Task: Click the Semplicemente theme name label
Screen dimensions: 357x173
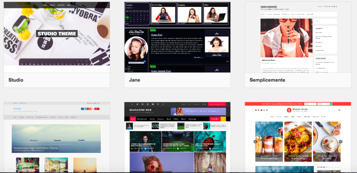Action: (267, 80)
